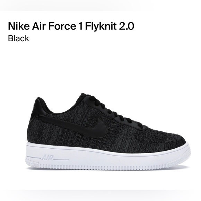Click the tongue top of the sneaker
This screenshot has width=201, height=201.
[83, 96]
